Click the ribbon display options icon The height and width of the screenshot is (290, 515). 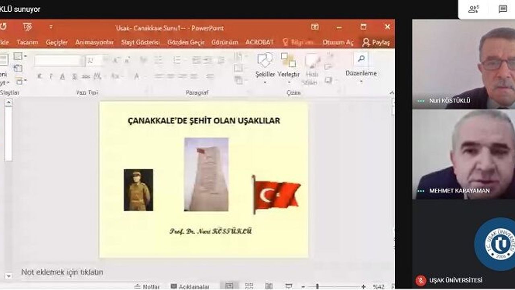315,27
